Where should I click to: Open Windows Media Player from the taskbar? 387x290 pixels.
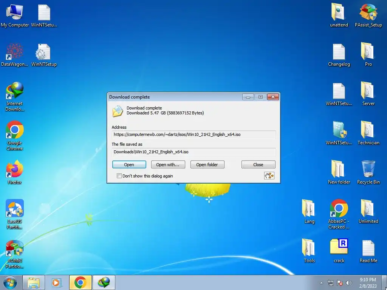point(57,282)
